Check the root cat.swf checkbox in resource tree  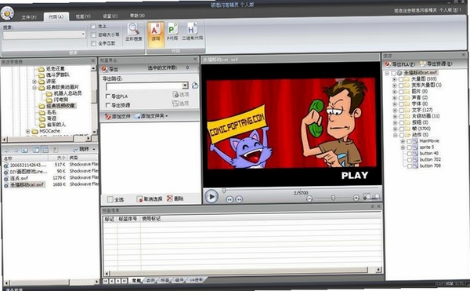tap(393, 73)
